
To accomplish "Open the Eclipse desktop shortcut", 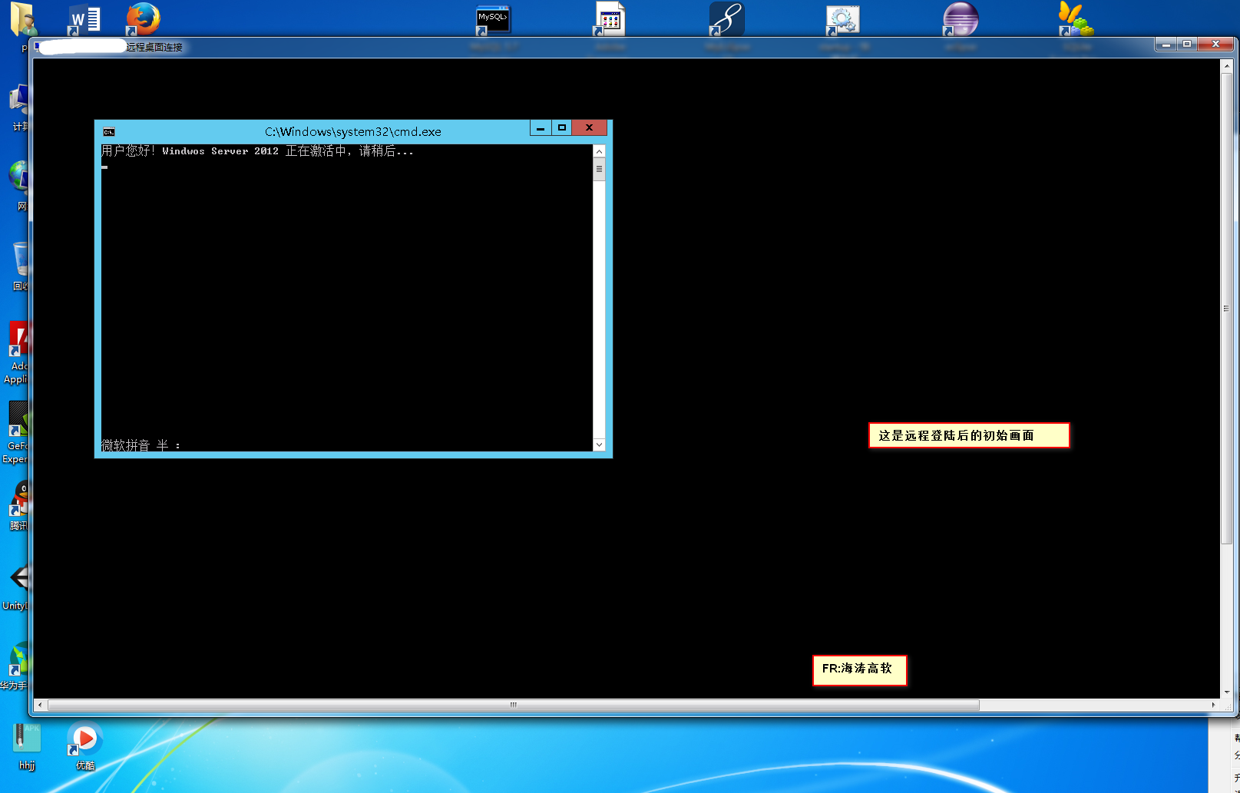I will tap(960, 19).
